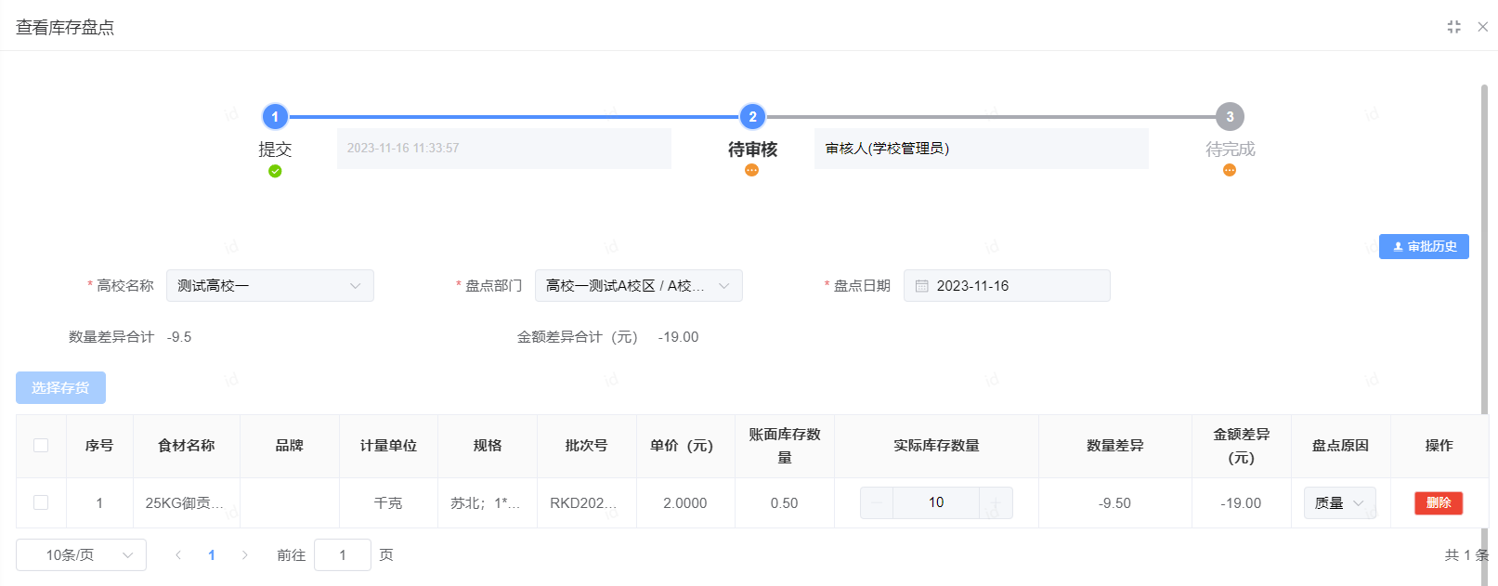Click green check icon under 提交

click(275, 171)
